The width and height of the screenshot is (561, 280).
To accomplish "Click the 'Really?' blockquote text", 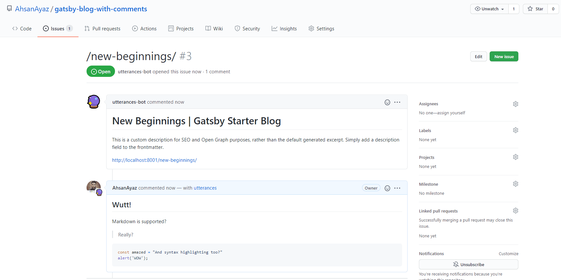I will pyautogui.click(x=126, y=235).
